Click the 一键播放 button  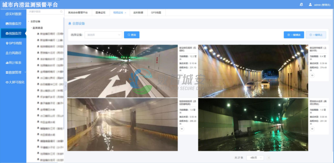[294, 35]
